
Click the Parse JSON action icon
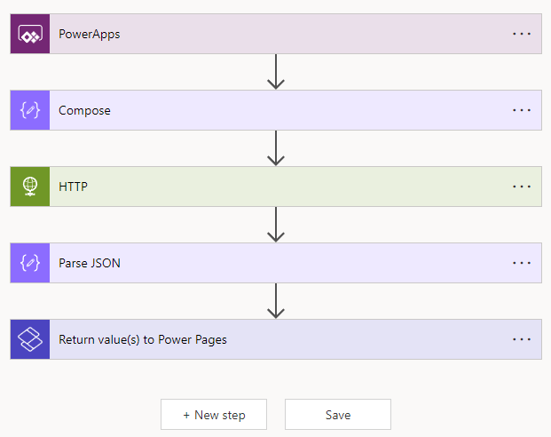[x=30, y=263]
